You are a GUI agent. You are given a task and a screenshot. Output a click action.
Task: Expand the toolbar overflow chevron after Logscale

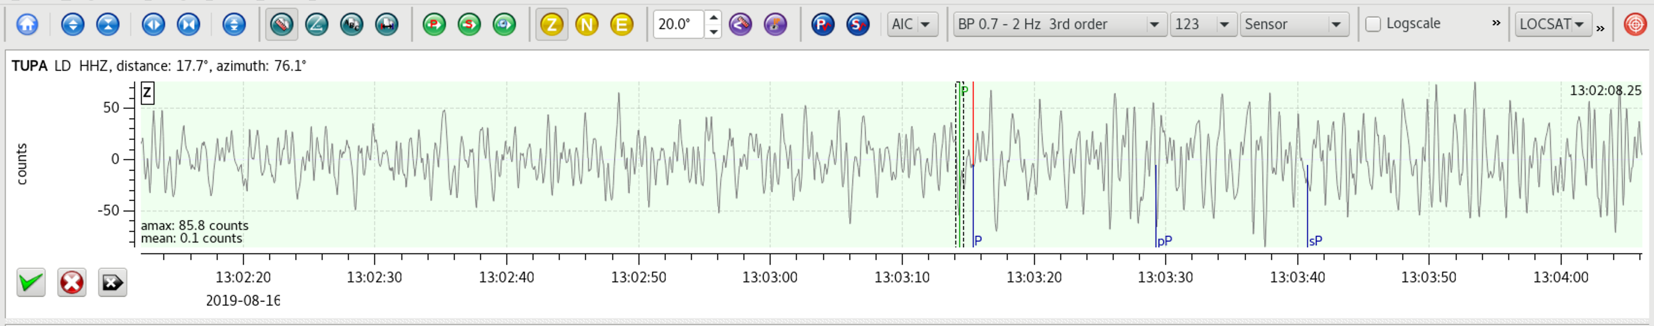click(x=1496, y=23)
